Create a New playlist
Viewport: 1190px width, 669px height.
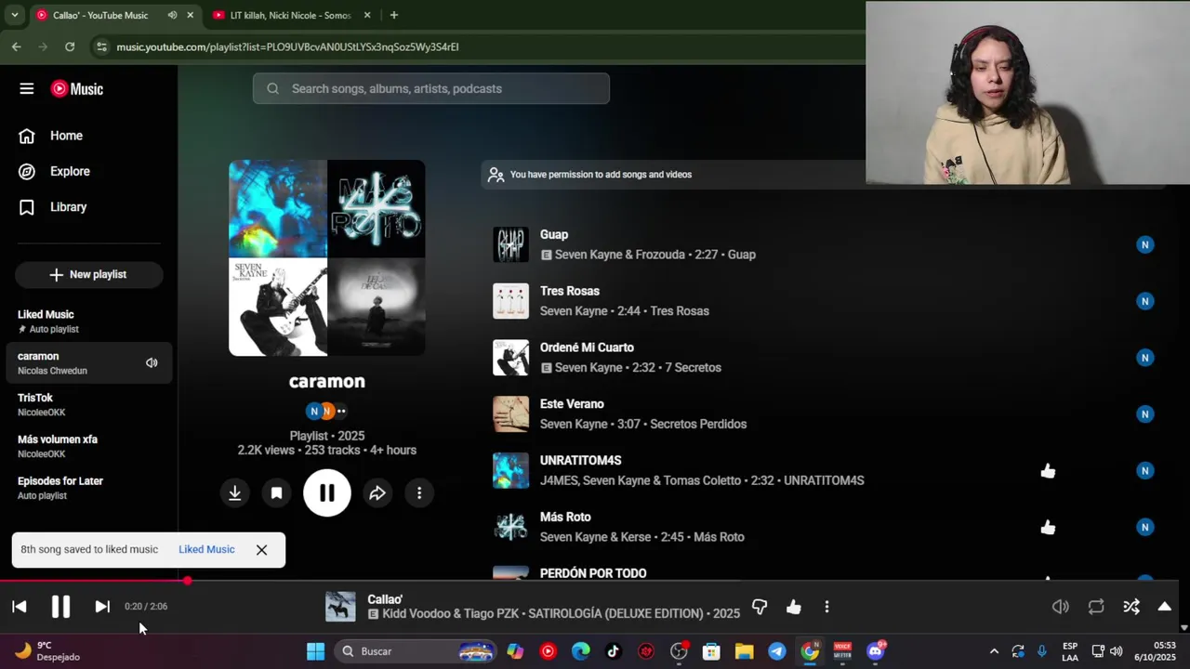click(x=88, y=274)
